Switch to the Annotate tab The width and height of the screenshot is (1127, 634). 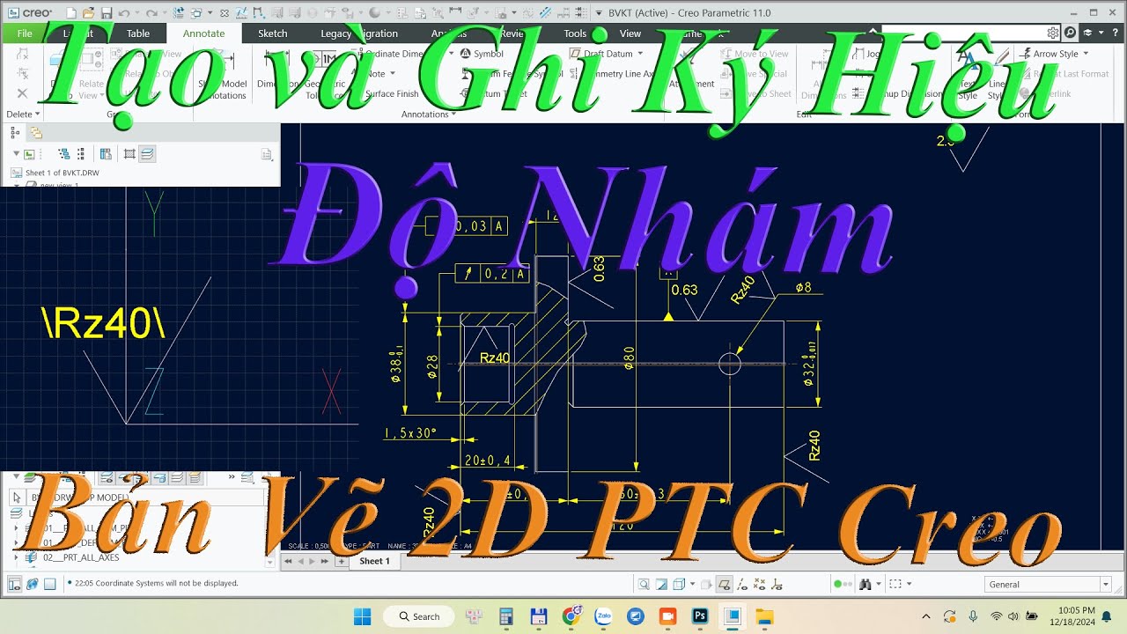[203, 33]
